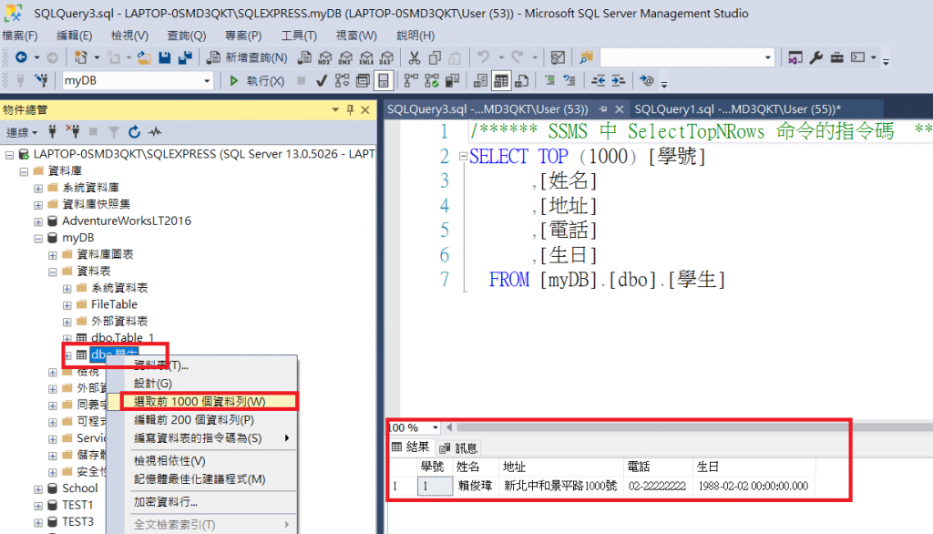
Task: Click the Copy icon in toolbar
Action: pos(435,57)
